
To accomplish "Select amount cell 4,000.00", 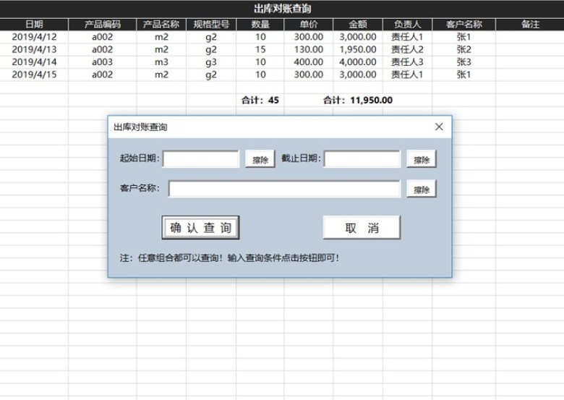I will tap(358, 62).
